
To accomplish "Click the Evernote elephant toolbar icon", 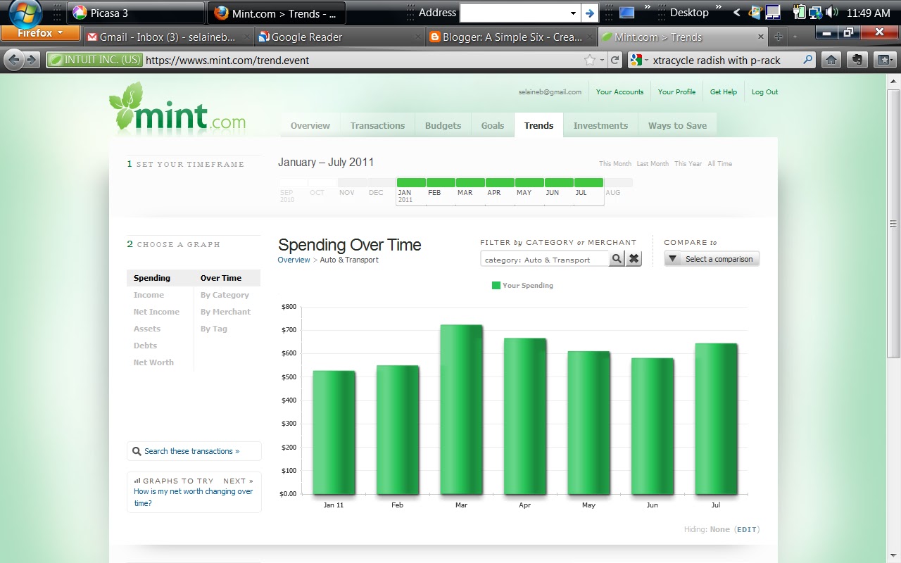I will 857,60.
